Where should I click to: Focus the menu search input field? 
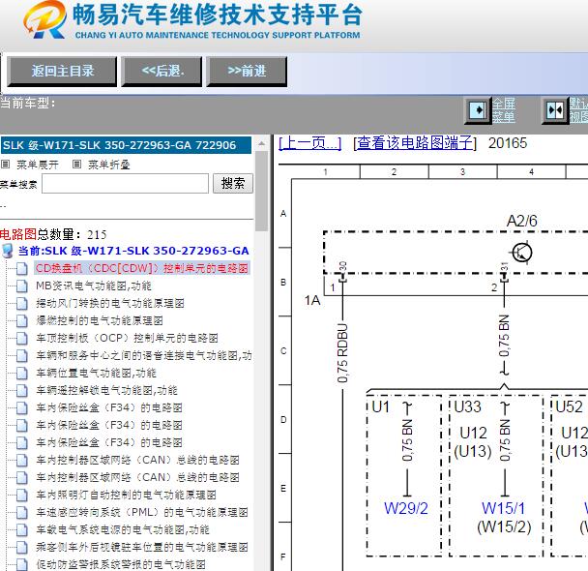[x=126, y=184]
